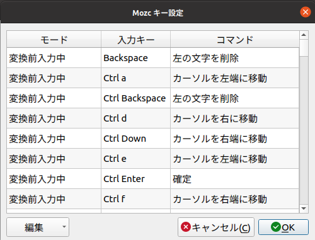Click the scrollbar up arrow

pos(304,35)
